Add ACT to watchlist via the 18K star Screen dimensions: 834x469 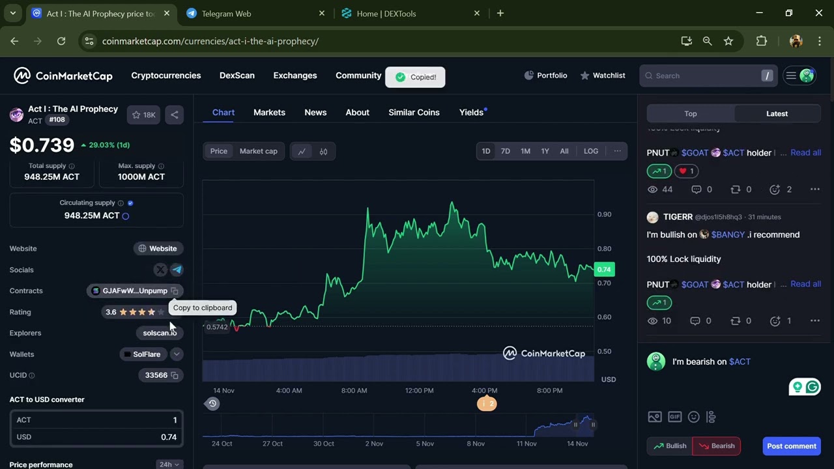(144, 115)
